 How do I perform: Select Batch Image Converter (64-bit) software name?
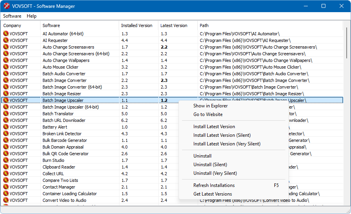tap(72, 87)
